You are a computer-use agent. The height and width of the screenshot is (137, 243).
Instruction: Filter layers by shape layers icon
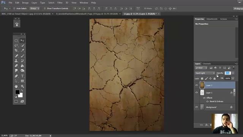[x=224, y=68]
